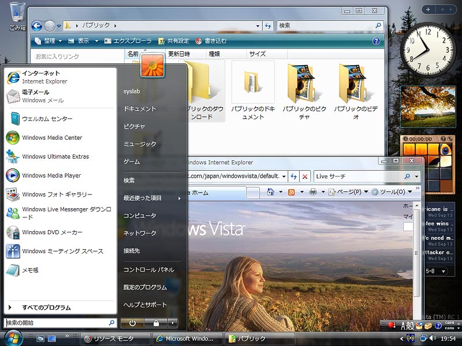
Task: Click エクスプローラ toolbar button
Action: [128, 41]
